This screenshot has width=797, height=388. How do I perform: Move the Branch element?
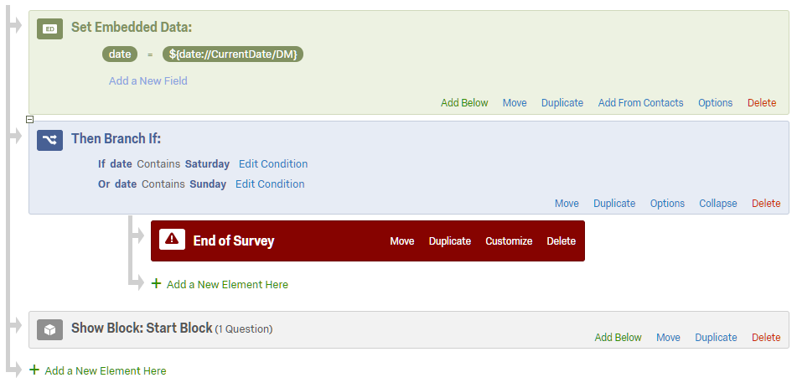567,204
